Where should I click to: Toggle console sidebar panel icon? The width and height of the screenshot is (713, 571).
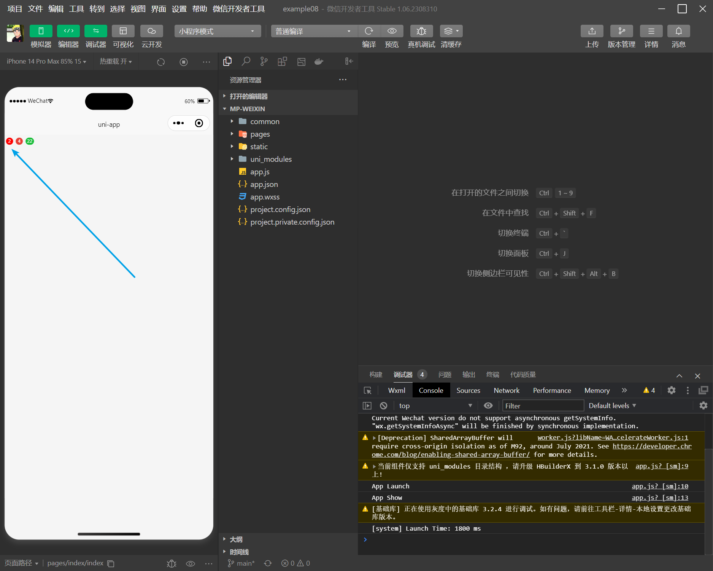[x=367, y=406]
